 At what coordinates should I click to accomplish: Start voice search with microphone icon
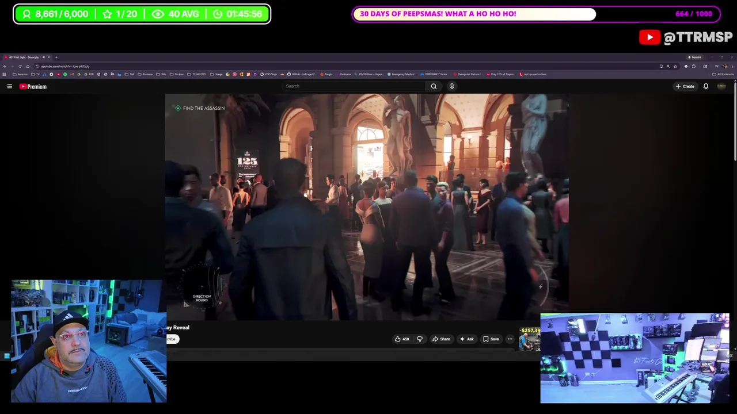tap(452, 86)
